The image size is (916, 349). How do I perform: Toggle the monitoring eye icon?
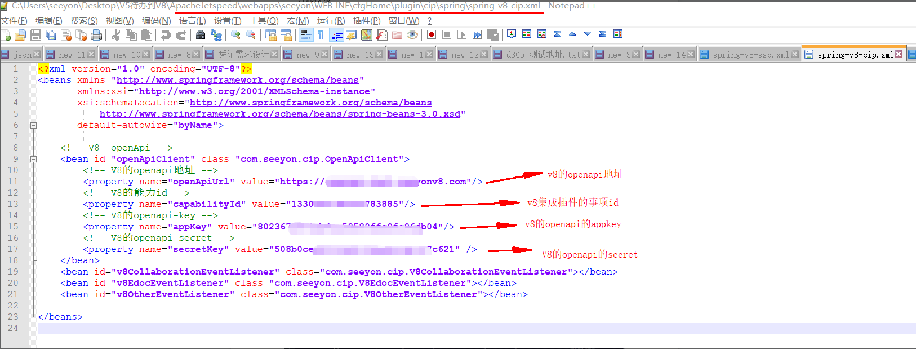point(412,35)
